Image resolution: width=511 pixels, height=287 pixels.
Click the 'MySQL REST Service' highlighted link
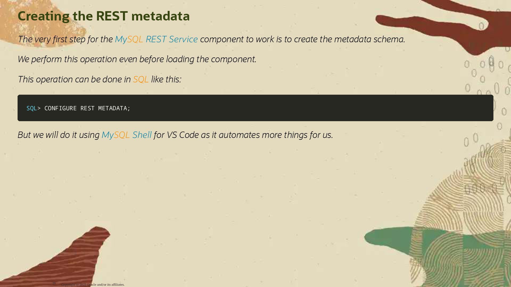[156, 39]
